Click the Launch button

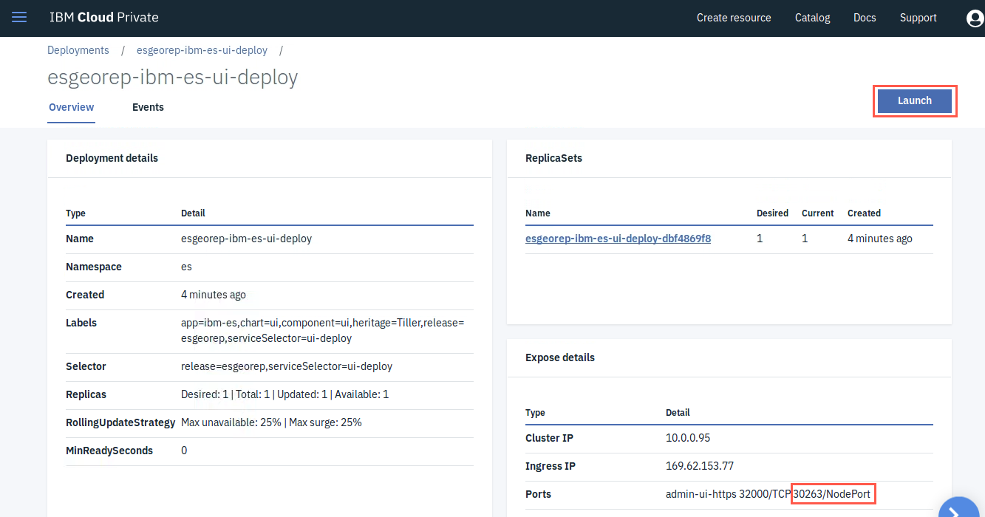pos(915,100)
